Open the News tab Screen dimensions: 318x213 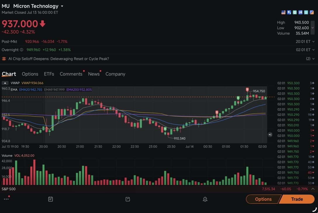94,74
